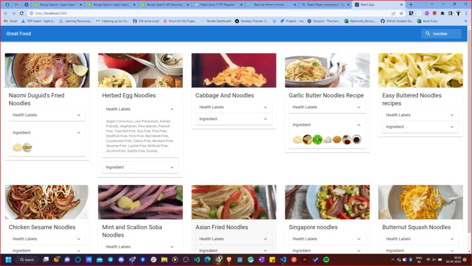Open OneNote from the taskbar
This screenshot has height=266, width=472.
click(261, 260)
